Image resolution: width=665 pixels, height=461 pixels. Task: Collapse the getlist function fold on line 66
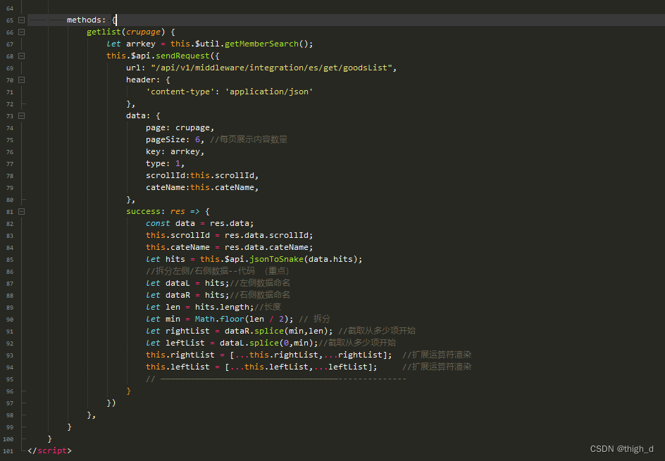21,32
